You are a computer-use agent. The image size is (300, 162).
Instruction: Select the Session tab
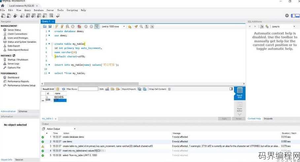(x=19, y=160)
